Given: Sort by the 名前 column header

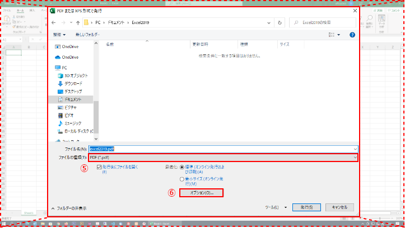Looking at the screenshot, I should pos(145,44).
